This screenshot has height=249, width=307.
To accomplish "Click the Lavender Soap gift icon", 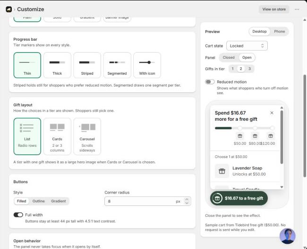I will (x=222, y=171).
